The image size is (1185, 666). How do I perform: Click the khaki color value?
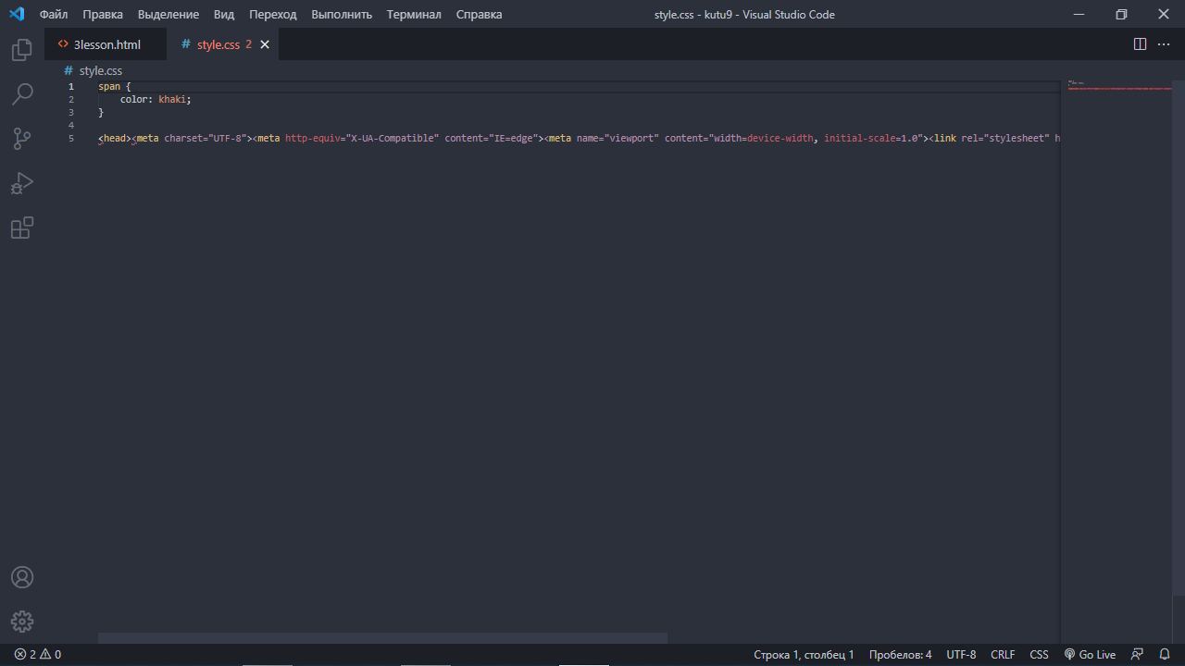(x=172, y=99)
